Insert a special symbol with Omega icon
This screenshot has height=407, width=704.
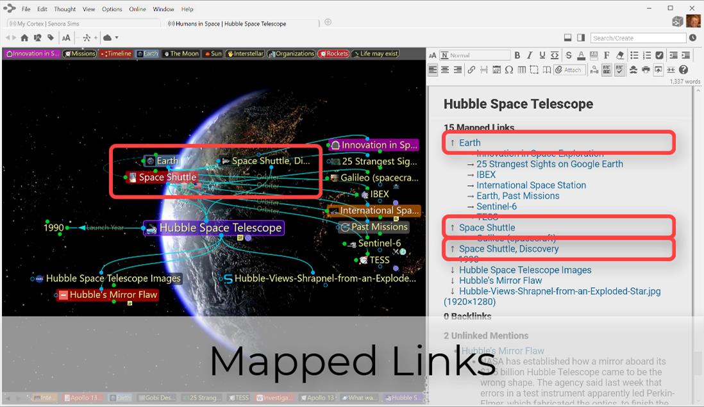[508, 70]
